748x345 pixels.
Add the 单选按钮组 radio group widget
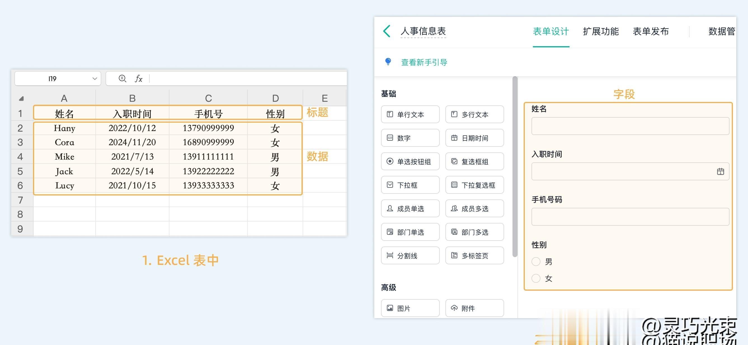(x=410, y=162)
